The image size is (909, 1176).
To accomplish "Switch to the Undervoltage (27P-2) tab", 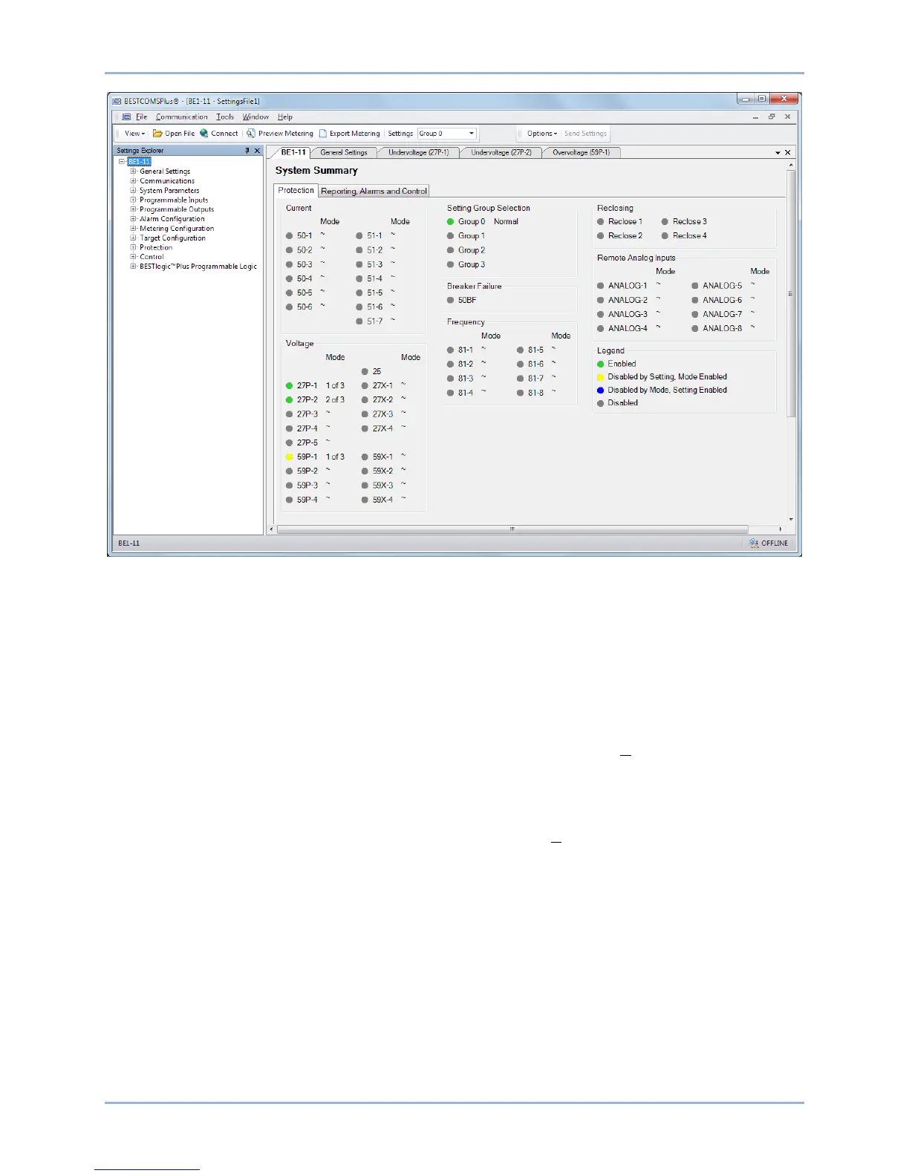I will click(x=501, y=153).
